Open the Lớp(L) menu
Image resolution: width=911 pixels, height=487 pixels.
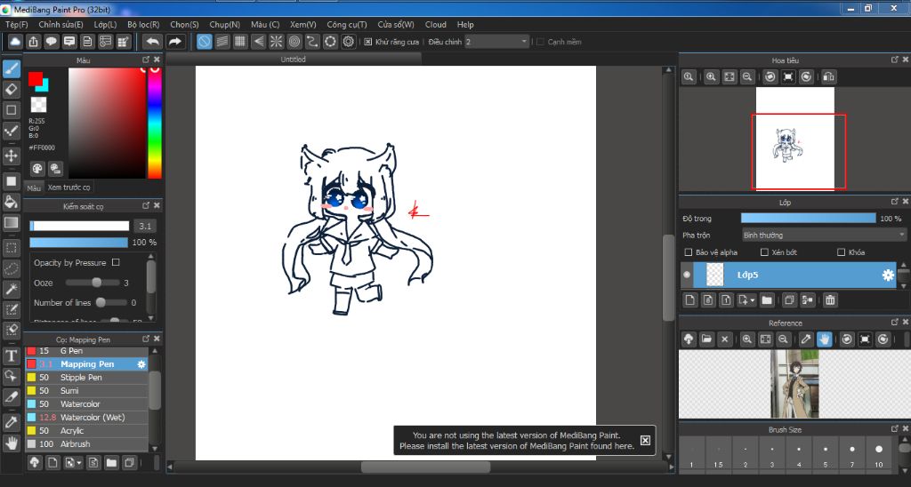pos(105,24)
